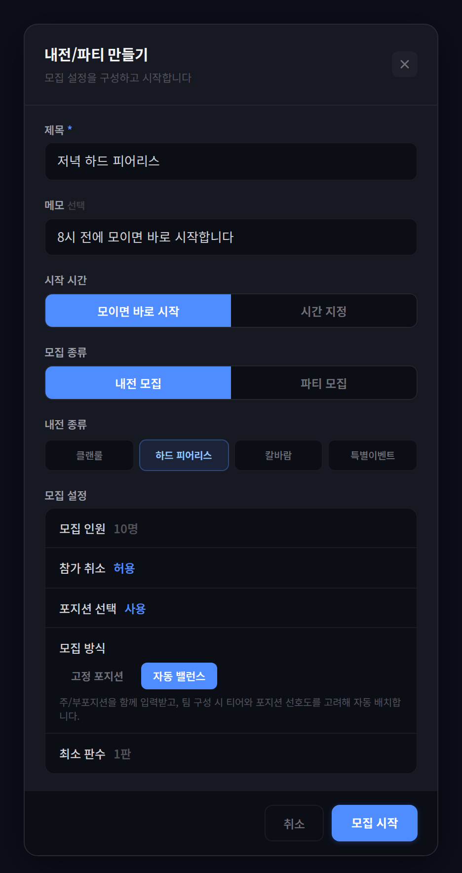Toggle 참가 취소 허용 setting
This screenshot has height=873, width=462.
tap(231, 568)
